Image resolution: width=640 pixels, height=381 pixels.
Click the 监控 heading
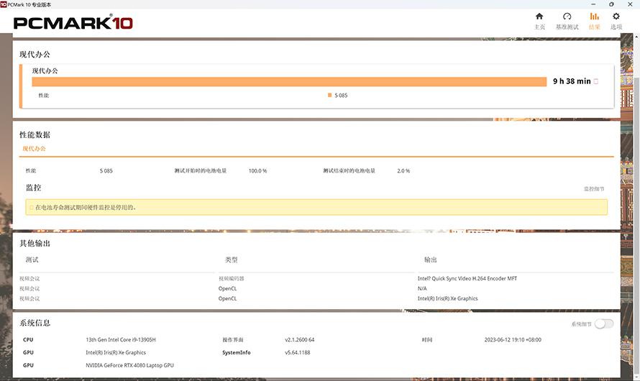pyautogui.click(x=34, y=188)
